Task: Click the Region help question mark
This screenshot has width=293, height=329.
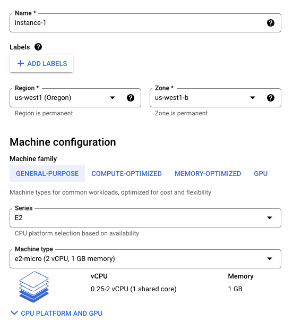Action: point(131,98)
